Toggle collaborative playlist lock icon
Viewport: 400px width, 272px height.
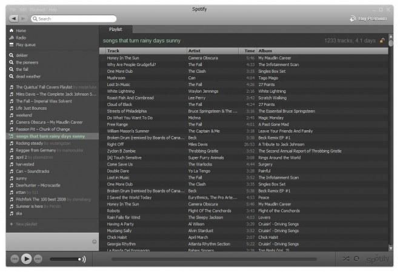pyautogui.click(x=382, y=41)
